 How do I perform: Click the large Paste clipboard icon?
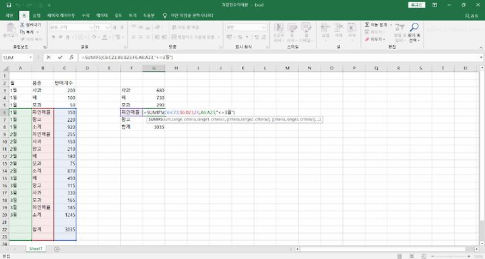[x=11, y=28]
